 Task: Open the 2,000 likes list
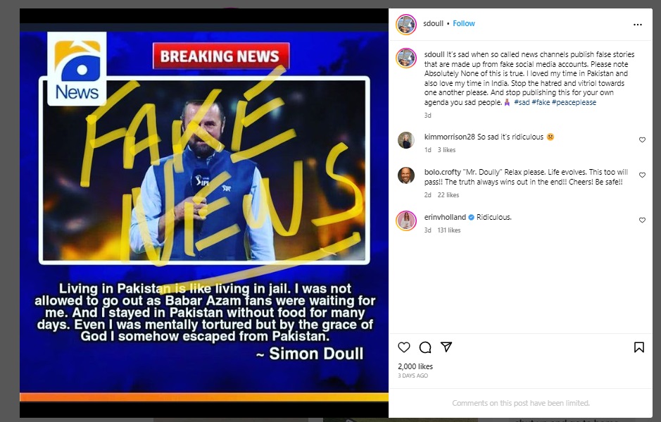pyautogui.click(x=415, y=366)
